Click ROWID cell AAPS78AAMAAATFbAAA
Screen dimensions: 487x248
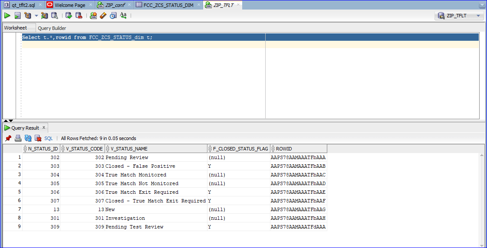[x=299, y=157]
